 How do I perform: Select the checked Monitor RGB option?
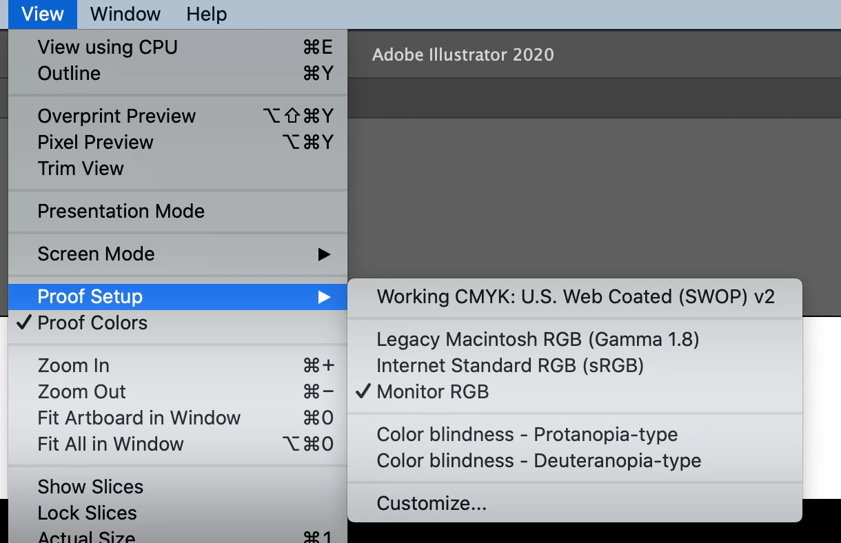click(575, 392)
